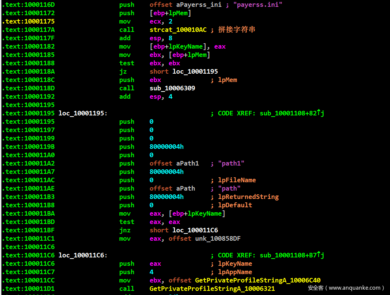Click the highlighted address .text:10001175
Viewport: 390px width, 295px height.
(28, 21)
